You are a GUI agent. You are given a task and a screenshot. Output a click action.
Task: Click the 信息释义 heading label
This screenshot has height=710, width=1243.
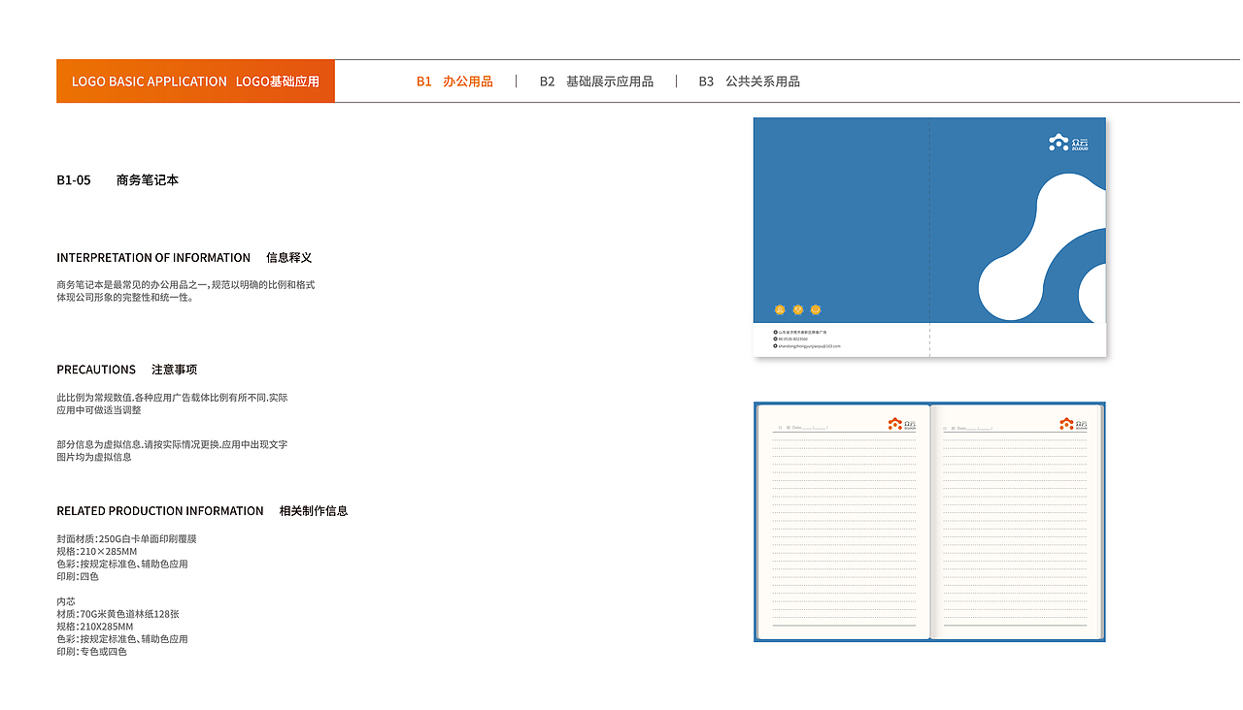[289, 258]
